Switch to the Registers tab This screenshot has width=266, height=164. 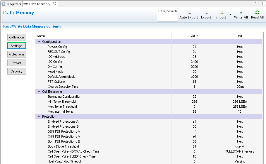point(12,4)
